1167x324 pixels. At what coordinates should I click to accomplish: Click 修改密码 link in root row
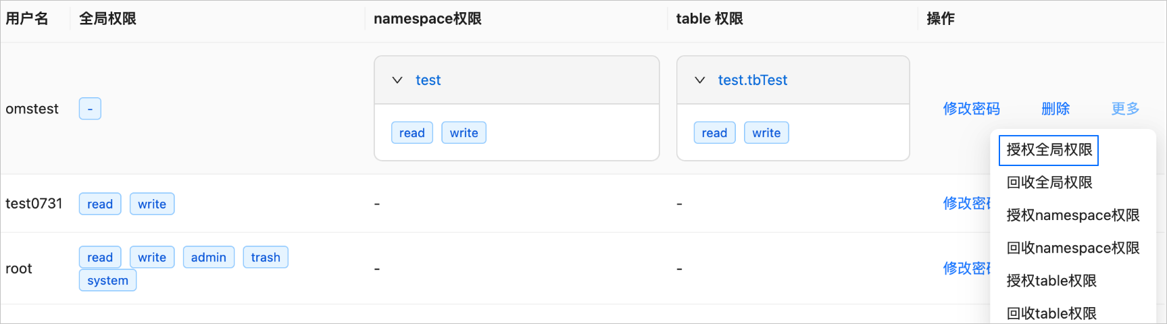tap(967, 269)
